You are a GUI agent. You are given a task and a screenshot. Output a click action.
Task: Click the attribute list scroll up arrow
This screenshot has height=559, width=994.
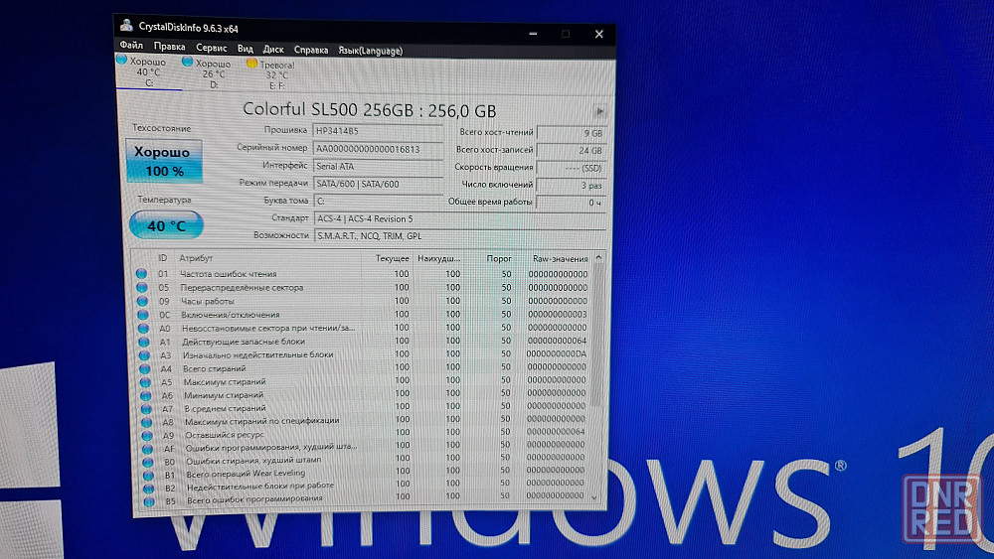tap(597, 258)
